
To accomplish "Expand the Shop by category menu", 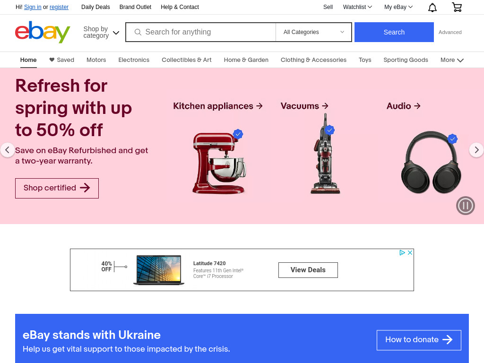I will pyautogui.click(x=101, y=32).
